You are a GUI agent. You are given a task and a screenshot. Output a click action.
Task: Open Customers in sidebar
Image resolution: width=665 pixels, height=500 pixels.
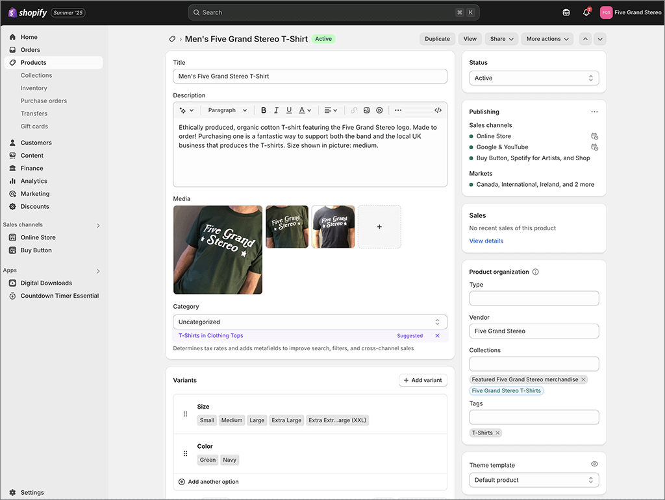(53, 143)
